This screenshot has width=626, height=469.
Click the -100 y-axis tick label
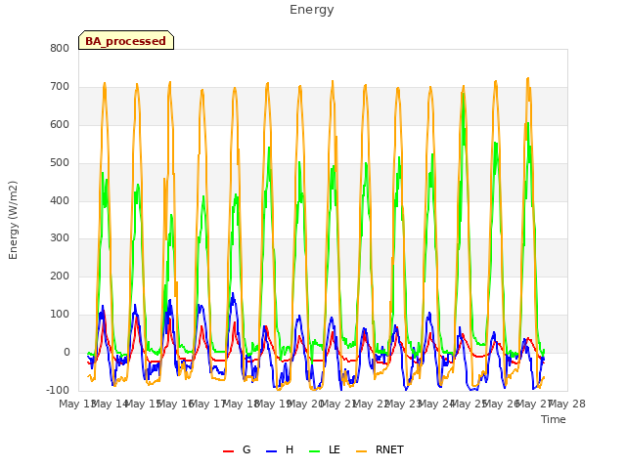pyautogui.click(x=58, y=390)
